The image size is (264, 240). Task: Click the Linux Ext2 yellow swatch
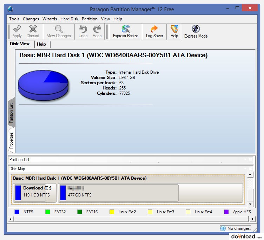point(112,212)
